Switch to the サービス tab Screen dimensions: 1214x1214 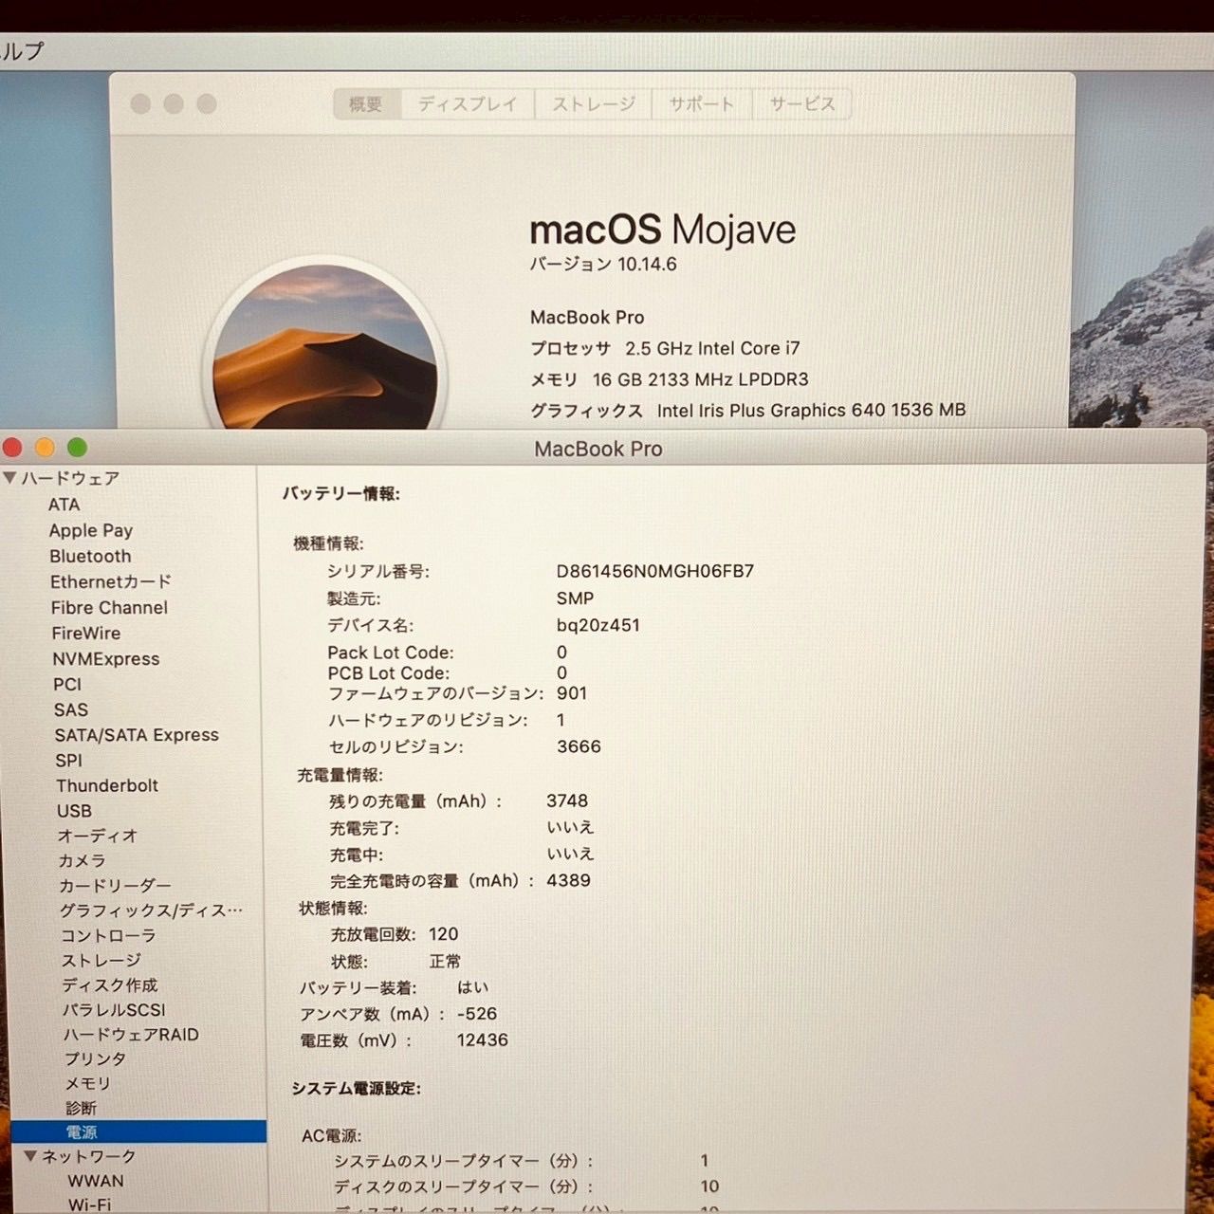point(801,103)
